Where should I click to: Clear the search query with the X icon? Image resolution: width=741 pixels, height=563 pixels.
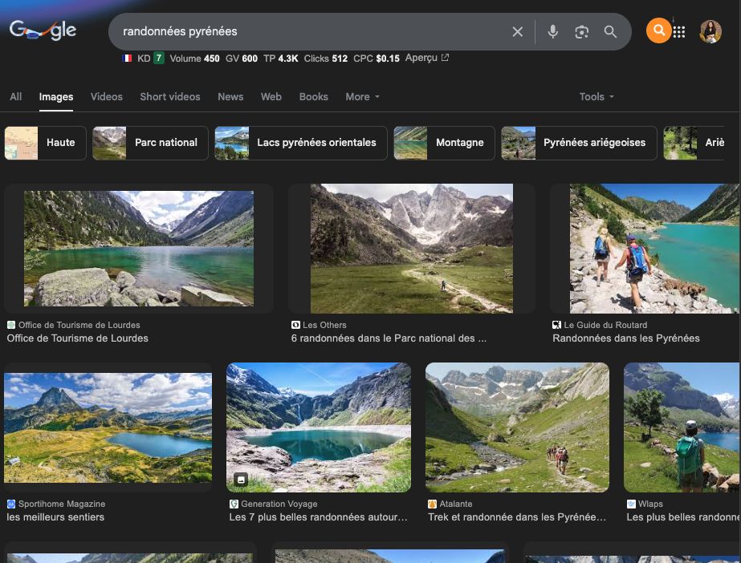pyautogui.click(x=518, y=32)
